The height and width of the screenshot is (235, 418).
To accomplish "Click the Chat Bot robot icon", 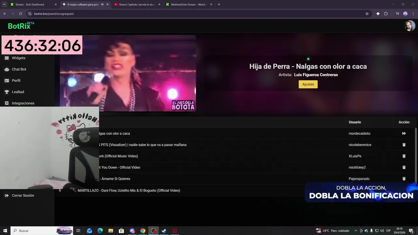I will point(7,69).
